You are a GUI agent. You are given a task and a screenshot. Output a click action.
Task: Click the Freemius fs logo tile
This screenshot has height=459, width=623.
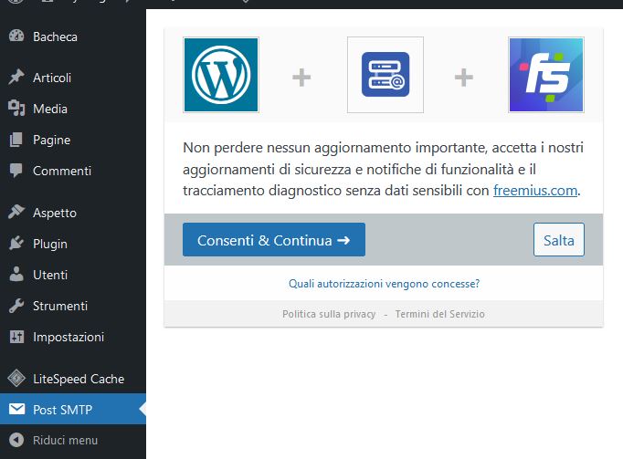tap(546, 75)
